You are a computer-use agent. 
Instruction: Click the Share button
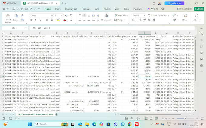(x=199, y=9)
